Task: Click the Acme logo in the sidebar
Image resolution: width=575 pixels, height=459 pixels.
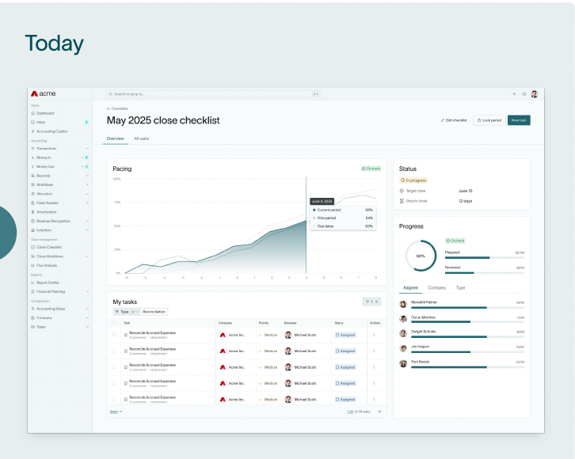Action: (44, 93)
